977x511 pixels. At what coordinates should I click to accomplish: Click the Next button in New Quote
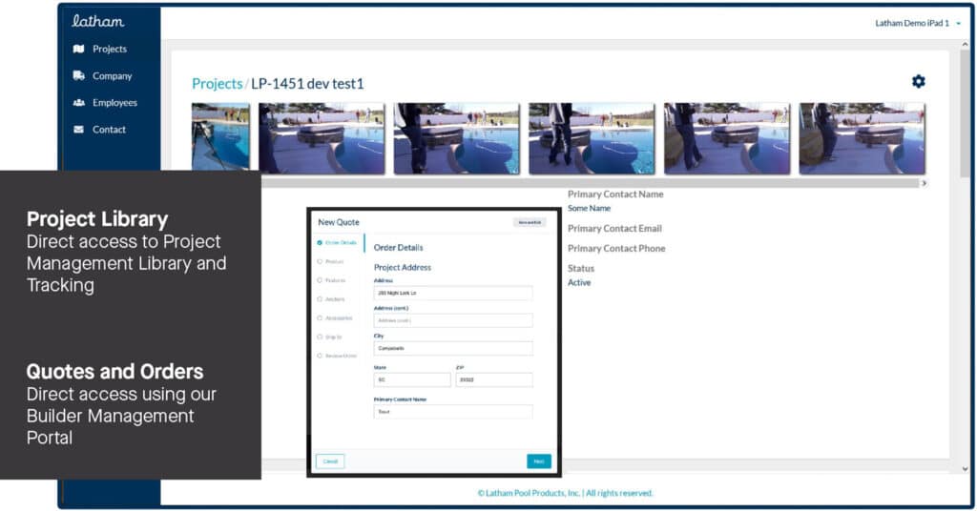[x=538, y=461]
